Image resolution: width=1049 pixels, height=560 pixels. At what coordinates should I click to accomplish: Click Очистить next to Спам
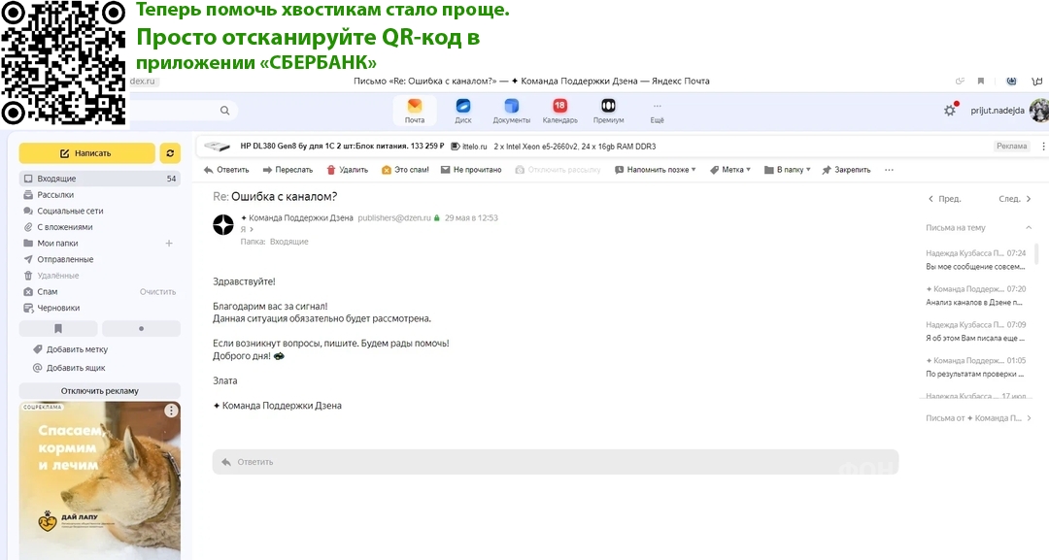coord(158,291)
